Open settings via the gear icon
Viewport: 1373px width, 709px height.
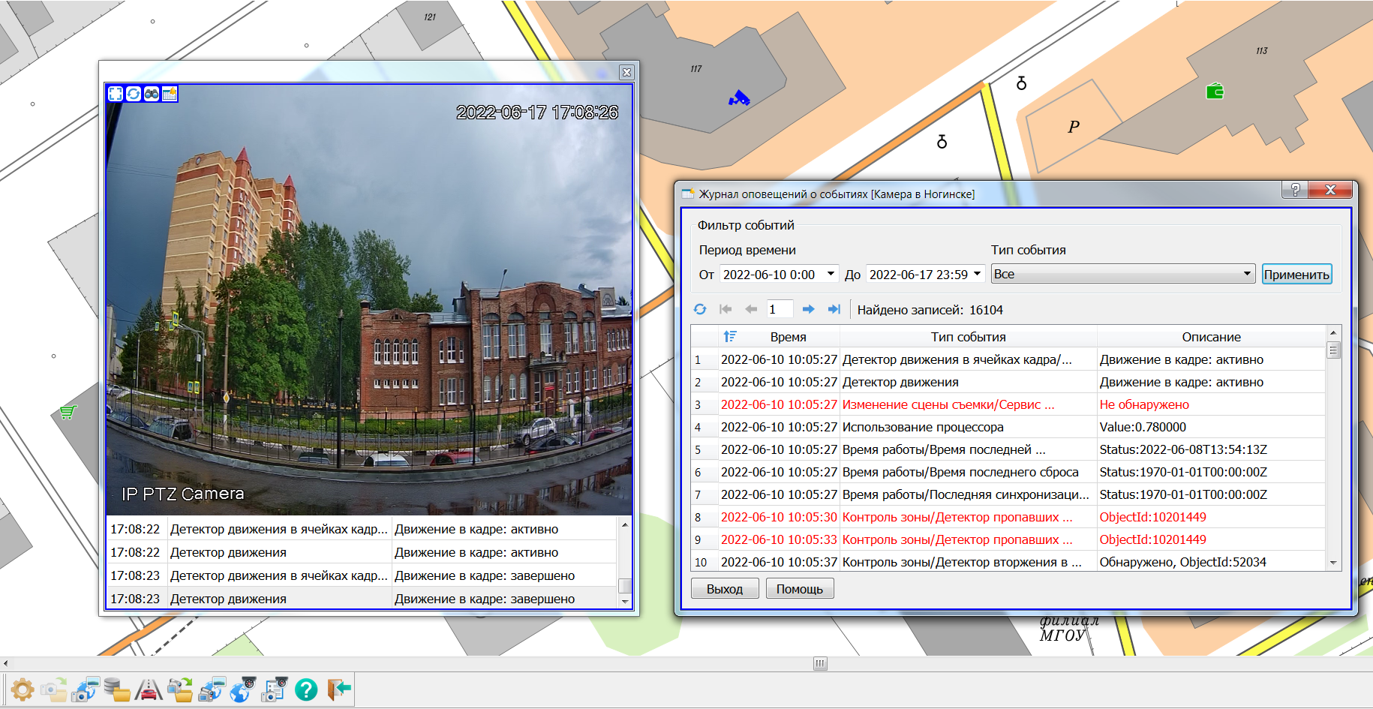(x=23, y=689)
